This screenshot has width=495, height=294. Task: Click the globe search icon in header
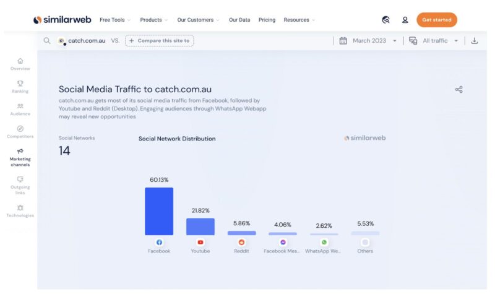pos(385,20)
